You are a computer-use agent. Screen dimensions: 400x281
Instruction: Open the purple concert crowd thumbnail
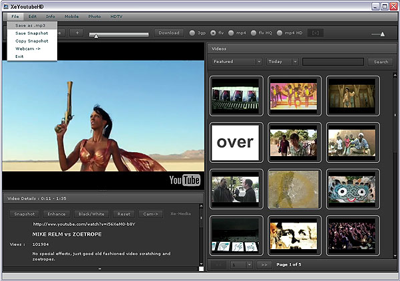point(353,236)
